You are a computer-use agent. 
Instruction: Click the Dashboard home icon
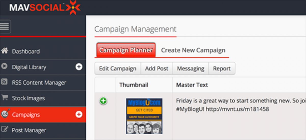pos(5,51)
